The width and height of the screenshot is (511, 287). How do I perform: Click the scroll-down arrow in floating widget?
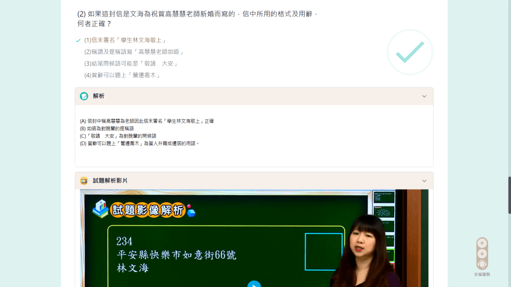(482, 254)
